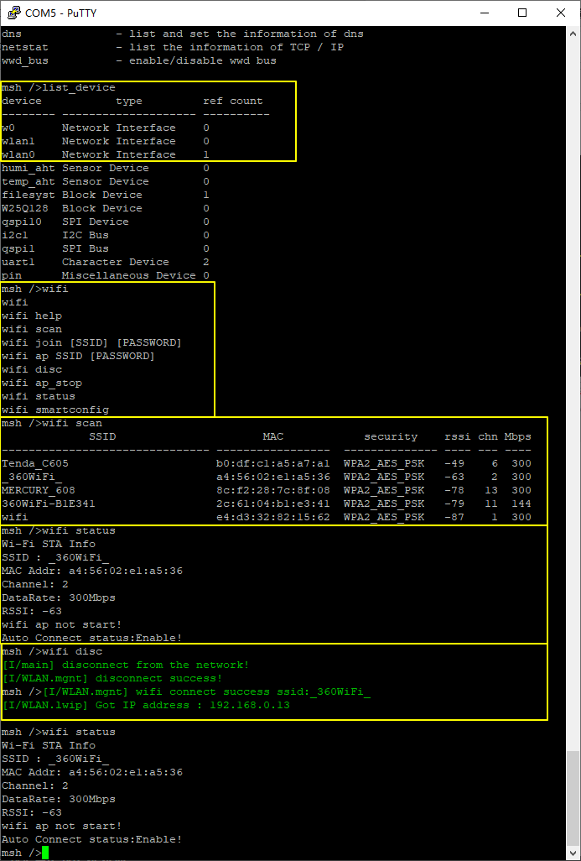581x861 pixels.
Task: Maximize the COM5 PuTTY window
Action: 521,13
